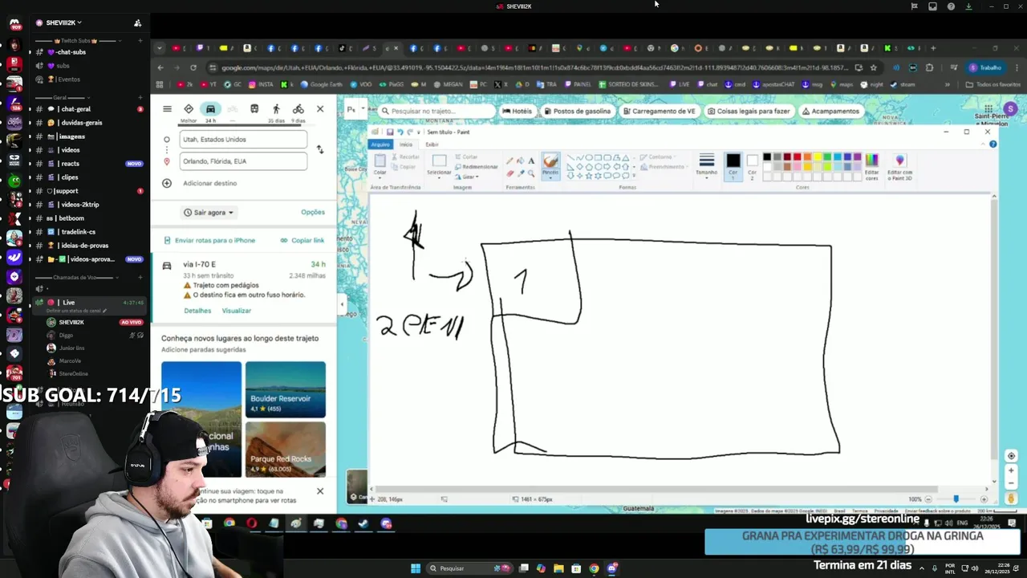This screenshot has width=1027, height=578.
Task: Bookmark this page with the star icon
Action: pyautogui.click(x=874, y=67)
